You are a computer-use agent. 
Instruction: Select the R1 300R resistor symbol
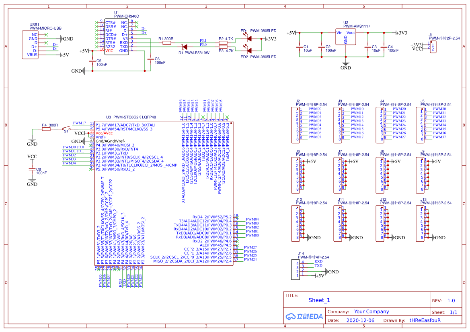[x=167, y=43]
